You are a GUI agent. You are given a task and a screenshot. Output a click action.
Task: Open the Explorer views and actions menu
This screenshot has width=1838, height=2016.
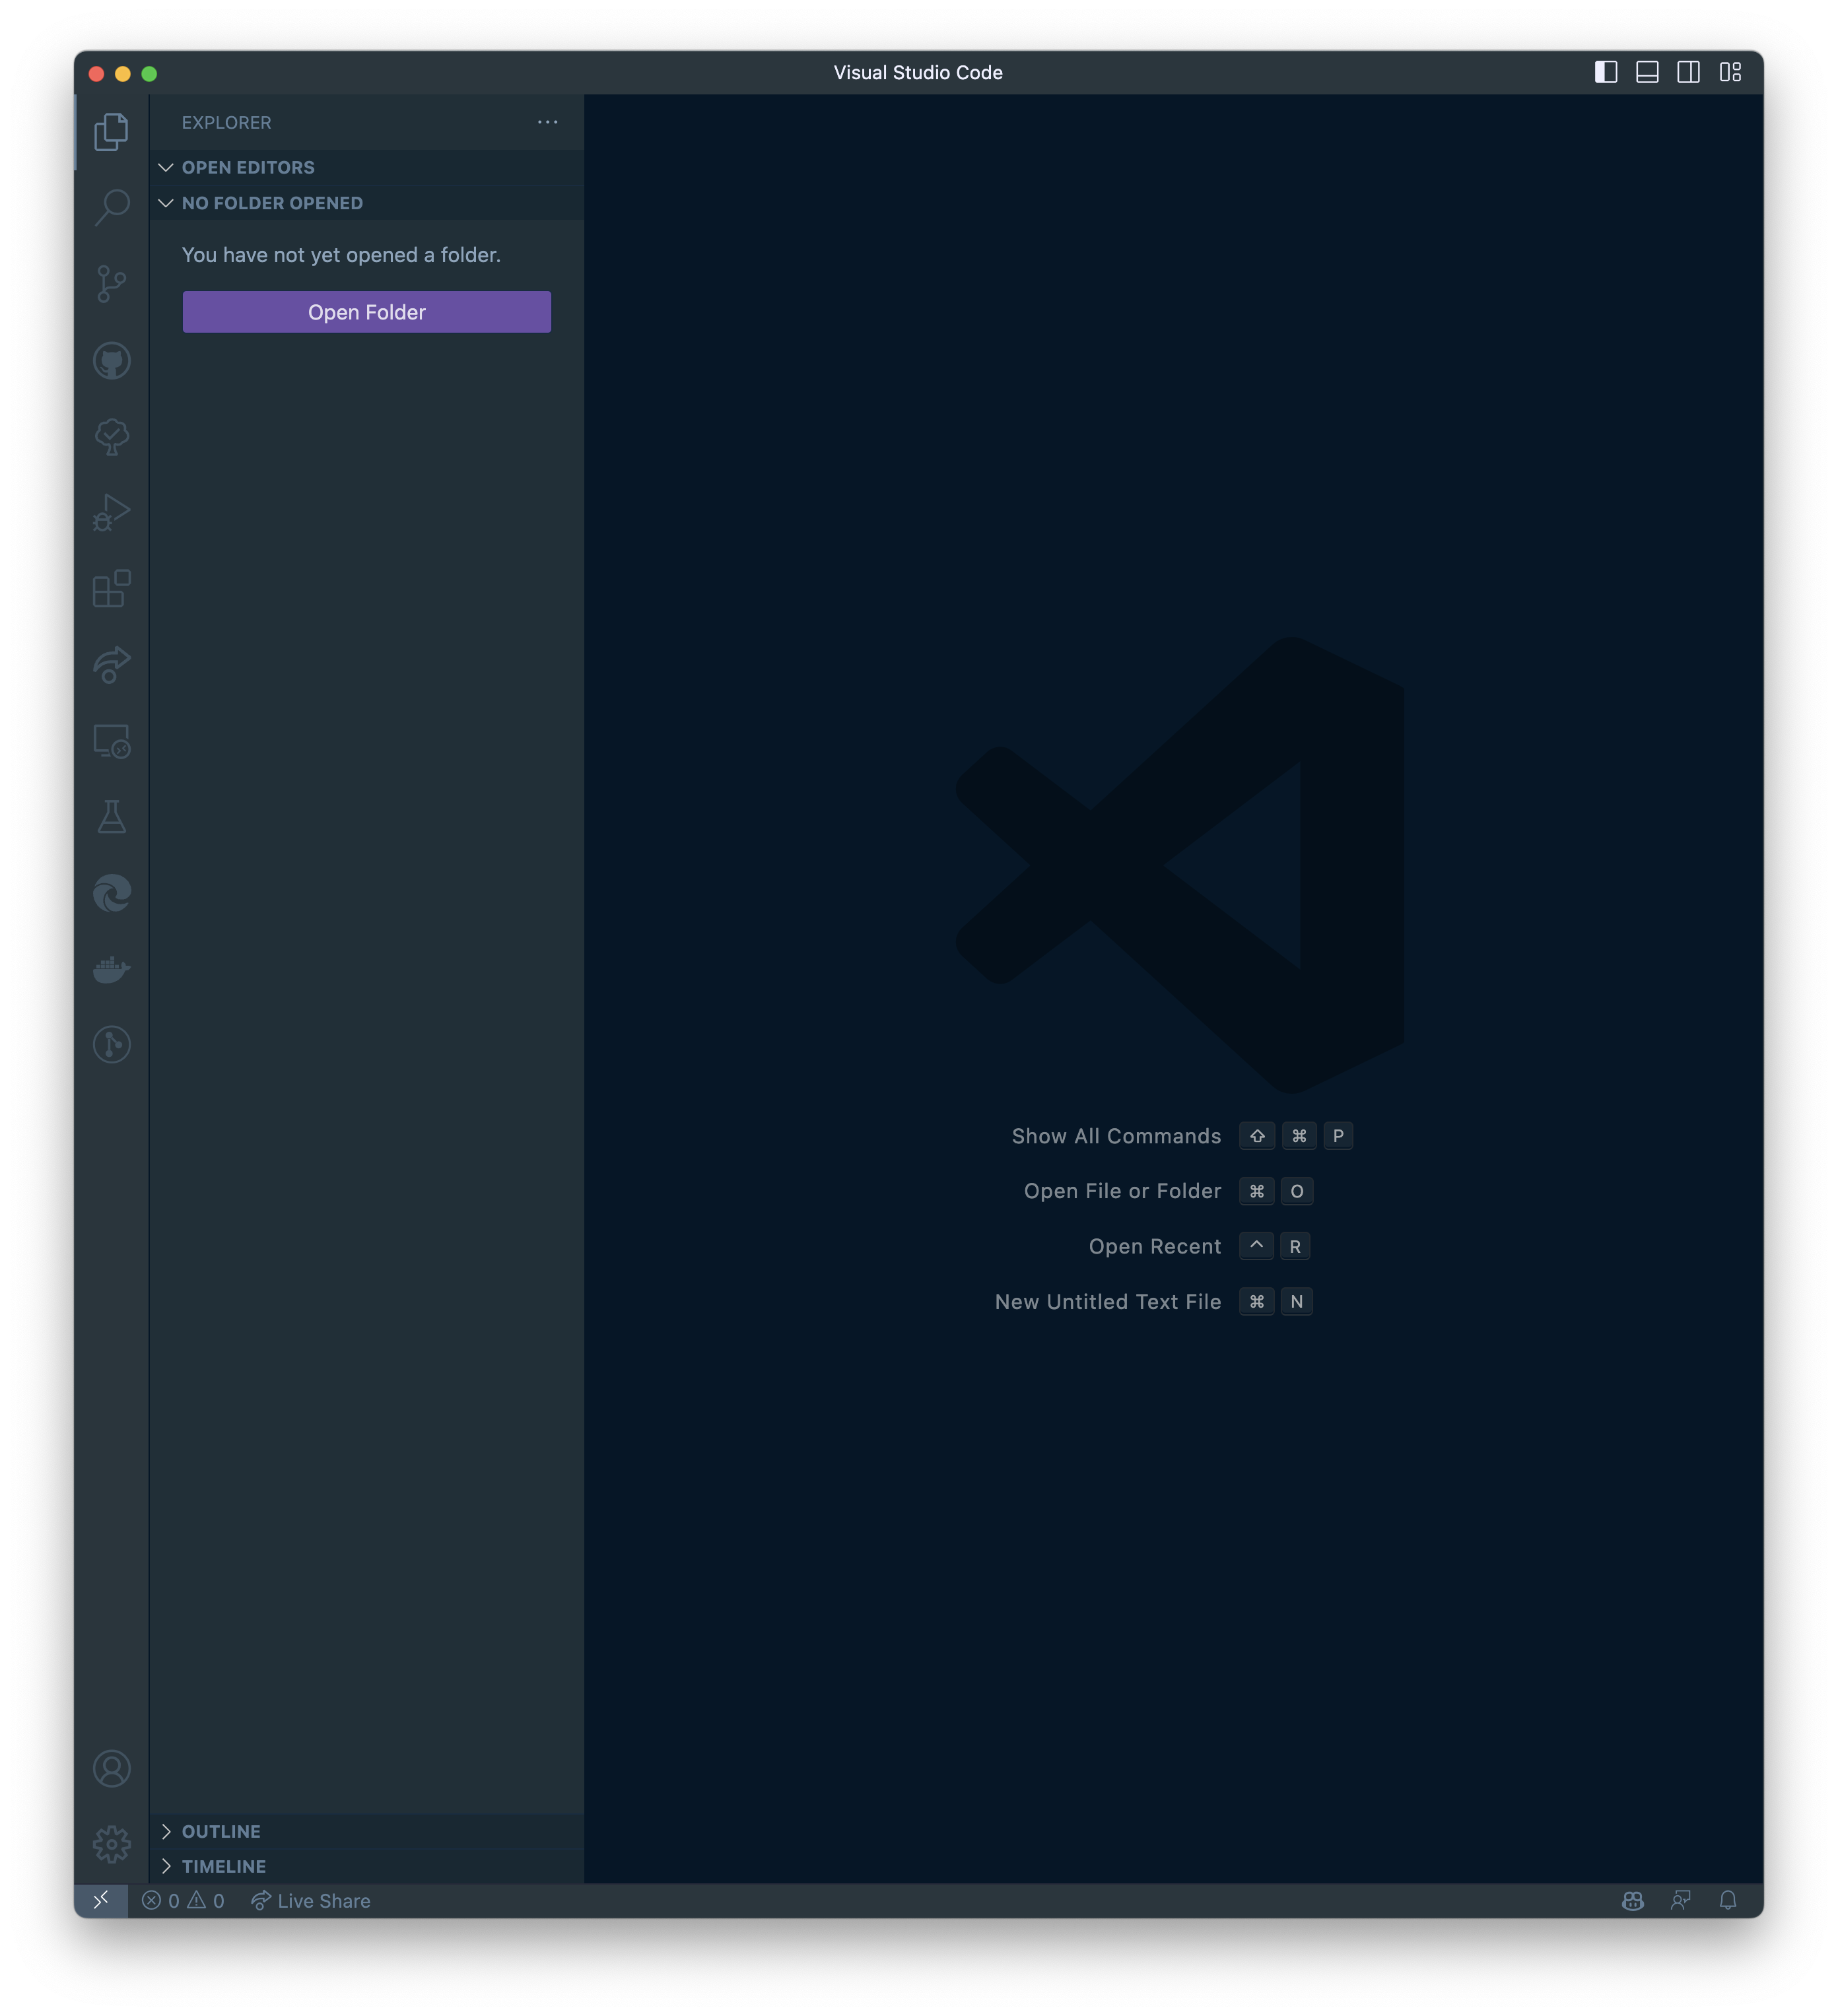pyautogui.click(x=547, y=122)
